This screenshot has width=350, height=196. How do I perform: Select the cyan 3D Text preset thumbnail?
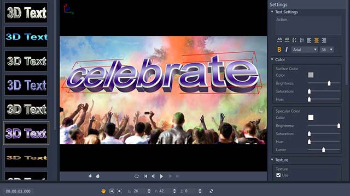26,37
